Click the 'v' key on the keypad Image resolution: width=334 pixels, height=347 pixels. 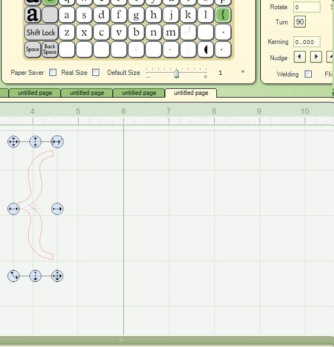pos(119,33)
